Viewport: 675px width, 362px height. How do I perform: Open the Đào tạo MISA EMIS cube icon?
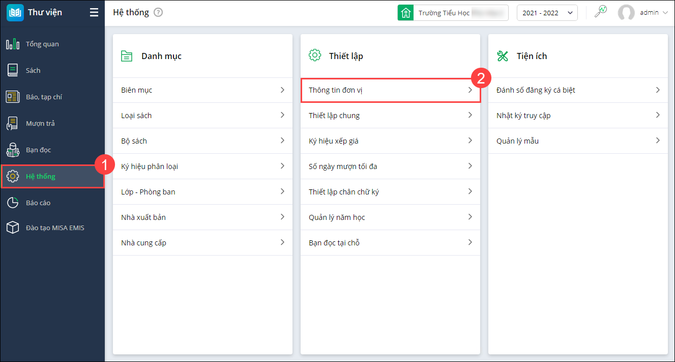(13, 228)
